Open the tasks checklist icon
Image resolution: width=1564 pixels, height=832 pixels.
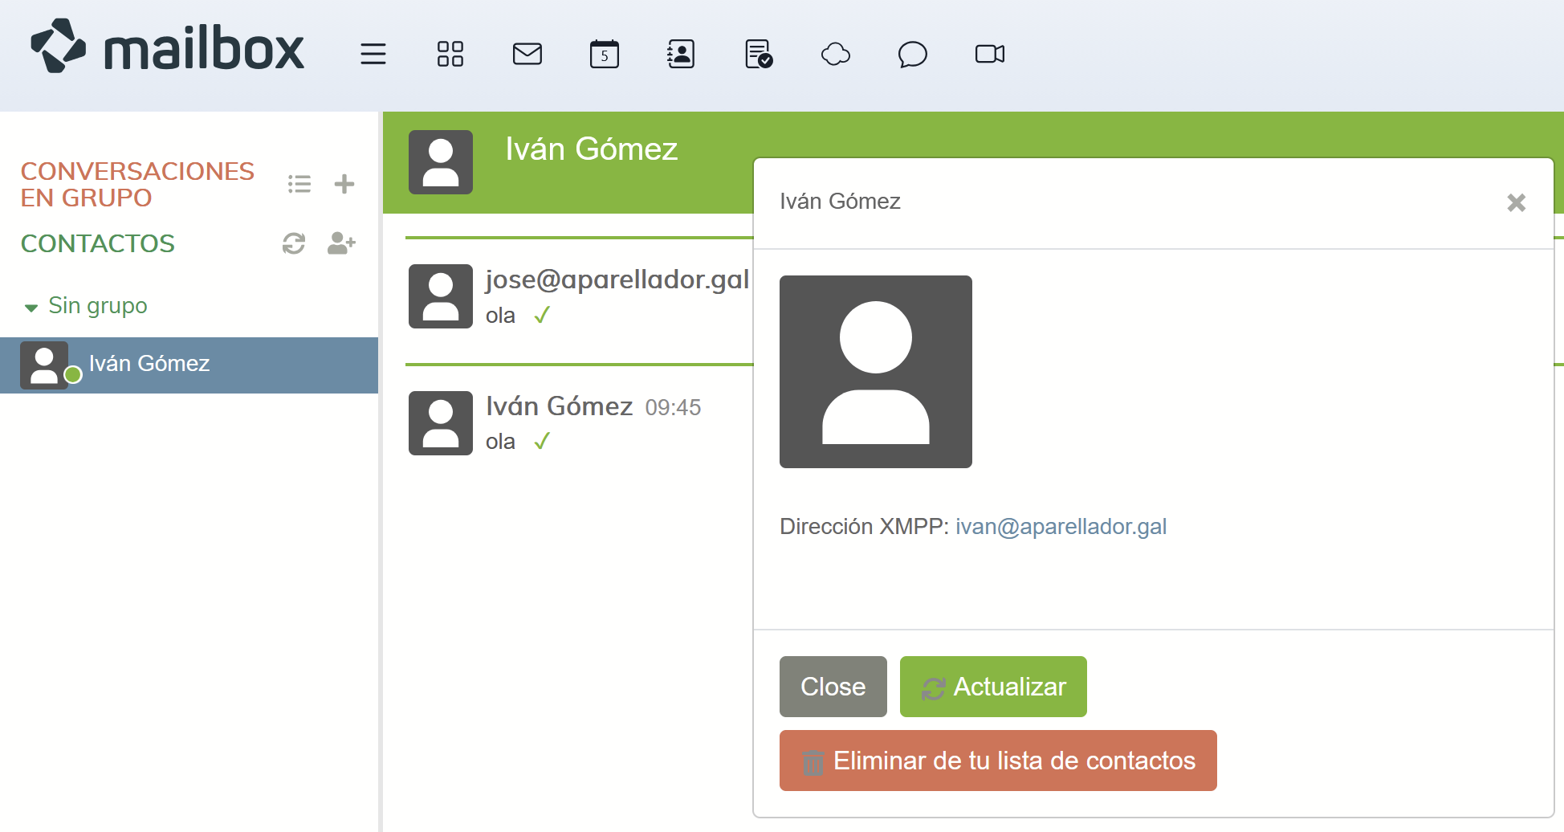pyautogui.click(x=758, y=55)
